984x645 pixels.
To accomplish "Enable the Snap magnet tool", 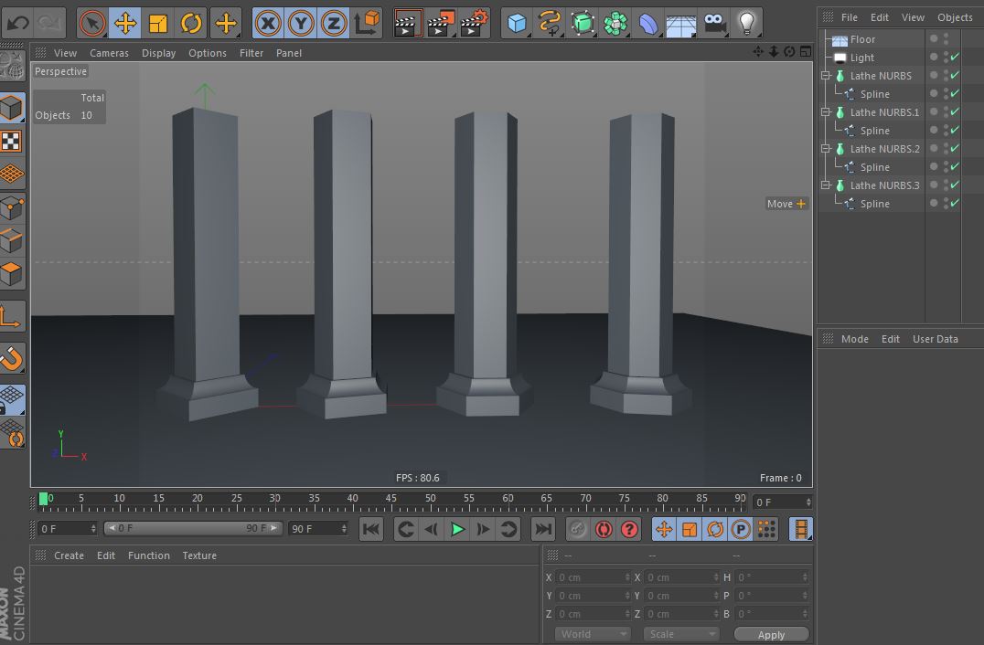I will 12,358.
